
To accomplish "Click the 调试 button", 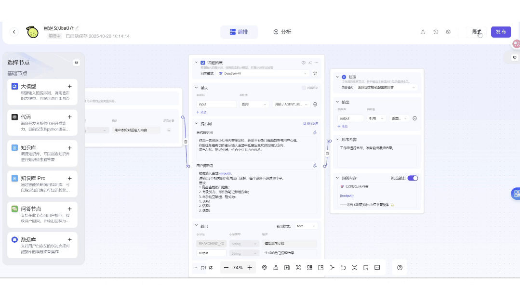I will 476,32.
